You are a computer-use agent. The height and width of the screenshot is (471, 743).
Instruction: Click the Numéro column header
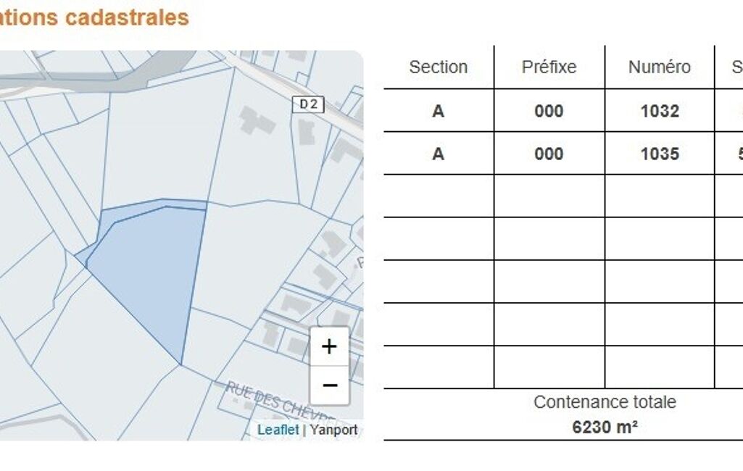tap(659, 67)
